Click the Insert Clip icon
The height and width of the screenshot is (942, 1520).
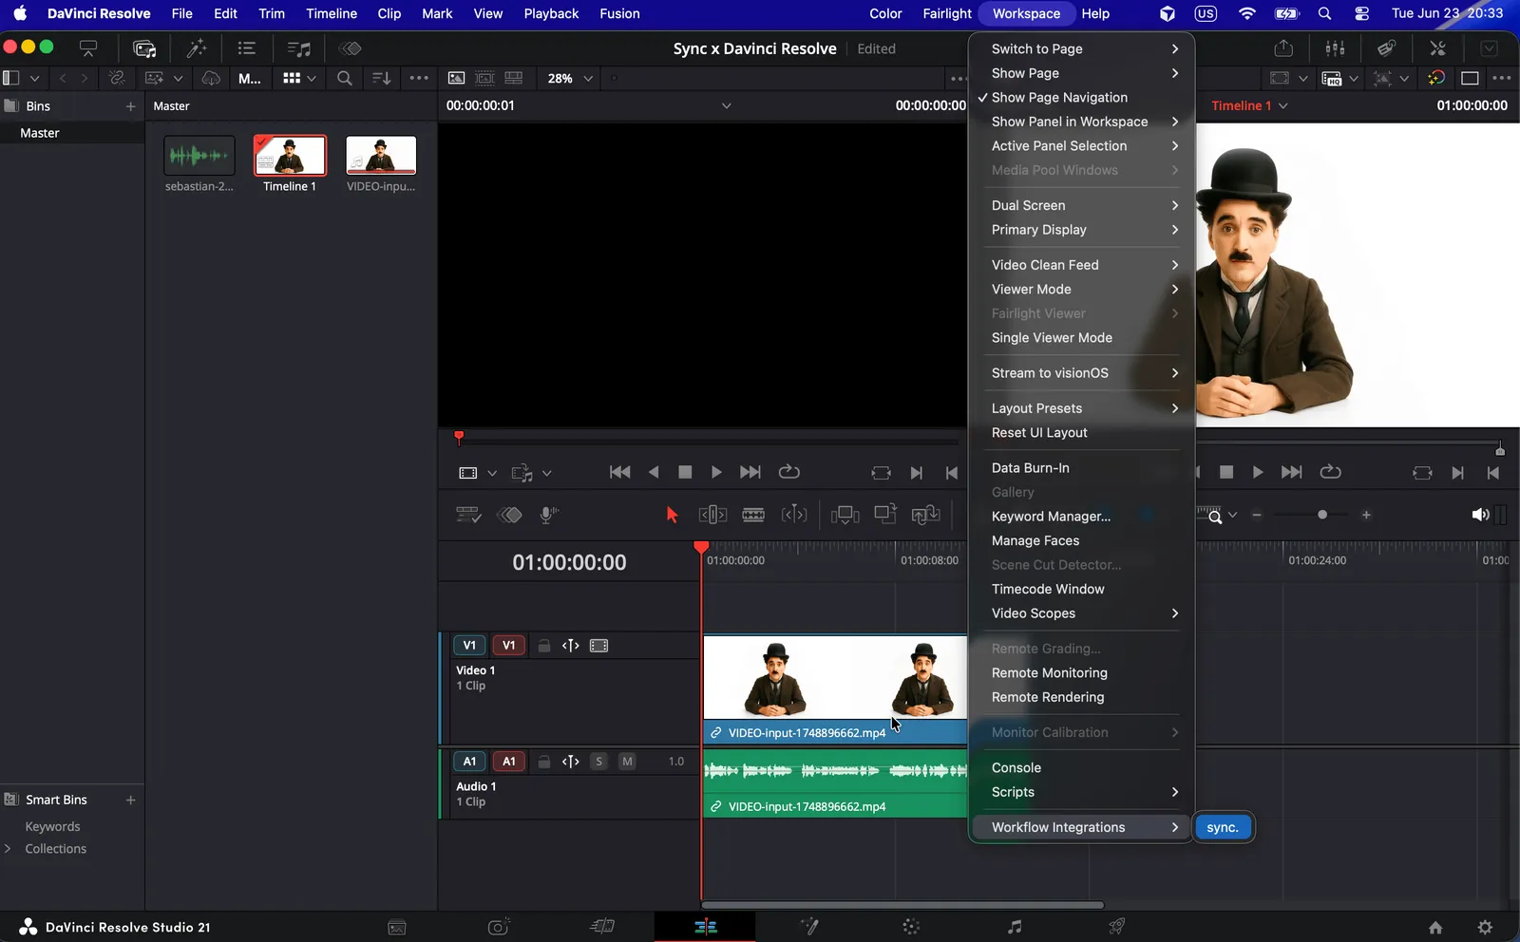[x=845, y=515]
